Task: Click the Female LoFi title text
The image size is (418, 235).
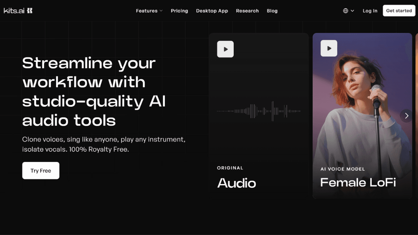Action: (x=358, y=182)
